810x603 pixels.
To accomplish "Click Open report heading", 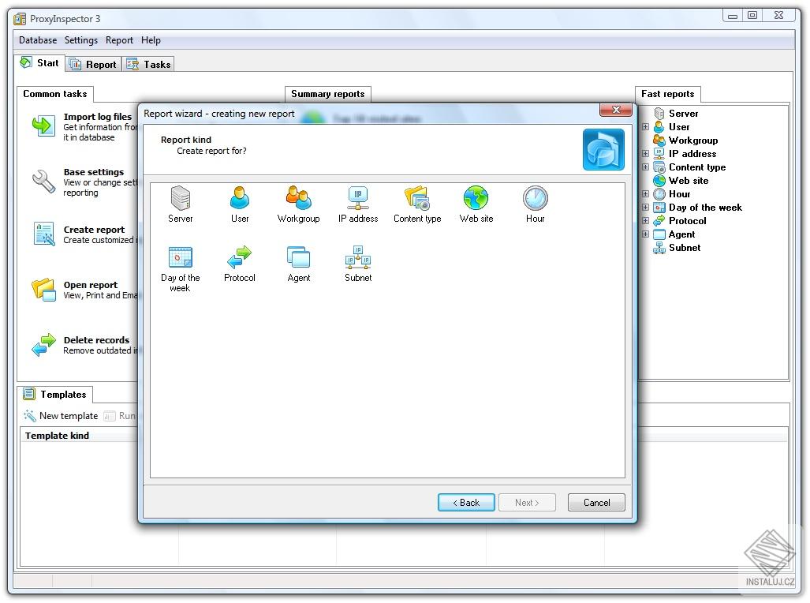I will pos(91,285).
